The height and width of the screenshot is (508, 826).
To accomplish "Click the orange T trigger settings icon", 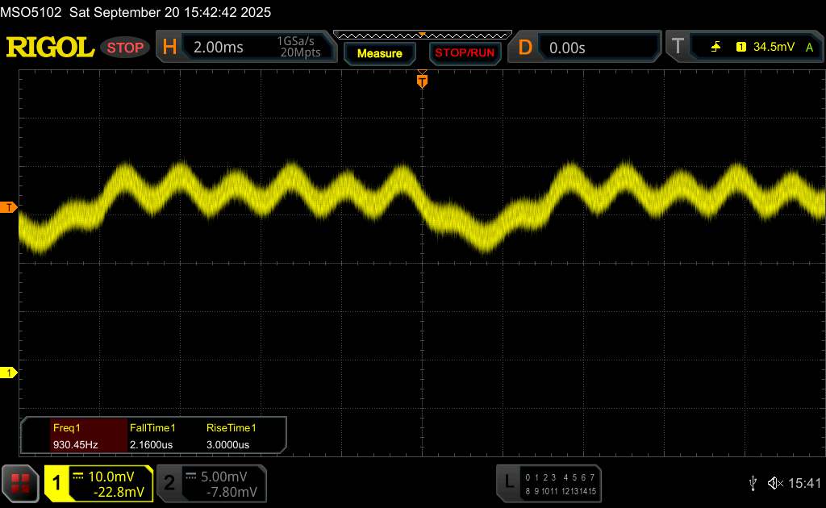I will (x=676, y=48).
